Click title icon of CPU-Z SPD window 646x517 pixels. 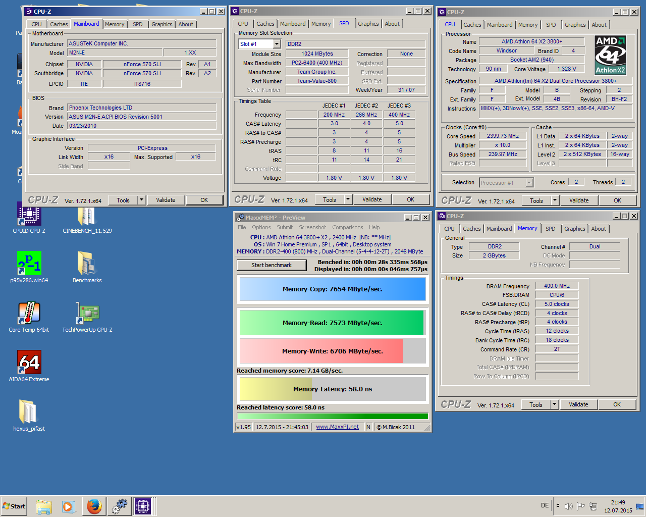(x=235, y=11)
